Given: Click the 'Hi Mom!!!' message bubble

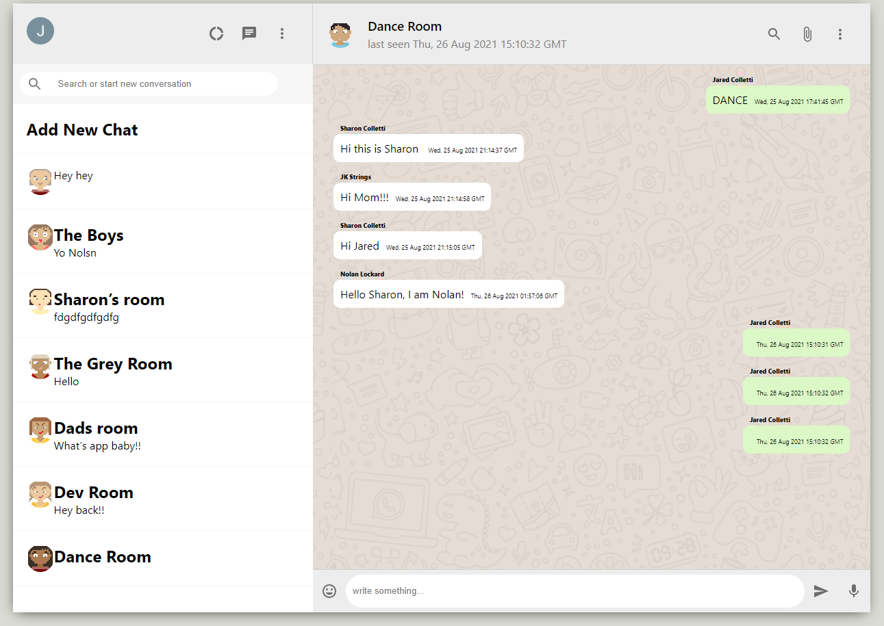Looking at the screenshot, I should coord(412,197).
